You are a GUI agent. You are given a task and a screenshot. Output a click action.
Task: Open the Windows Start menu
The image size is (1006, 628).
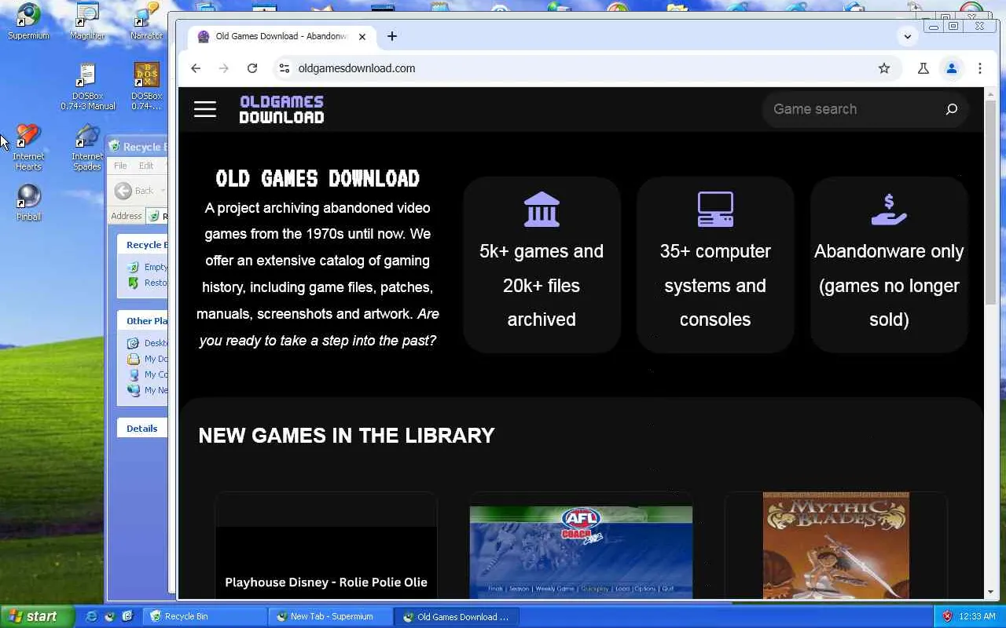coord(37,617)
